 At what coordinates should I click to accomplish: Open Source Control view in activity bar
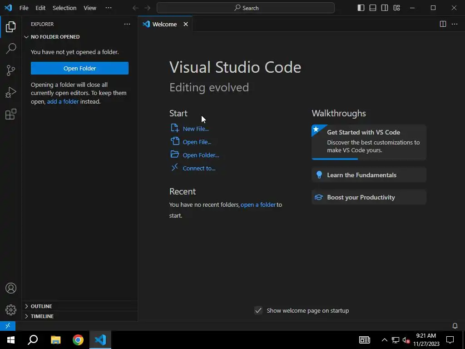tap(11, 70)
